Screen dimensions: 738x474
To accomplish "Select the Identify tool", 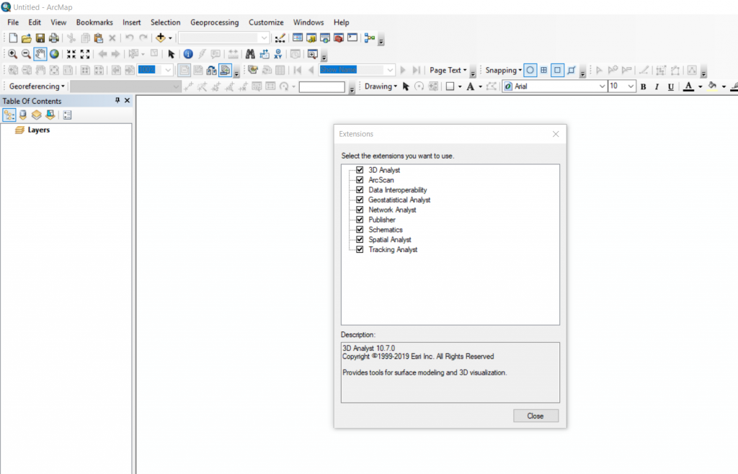I will tap(188, 54).
